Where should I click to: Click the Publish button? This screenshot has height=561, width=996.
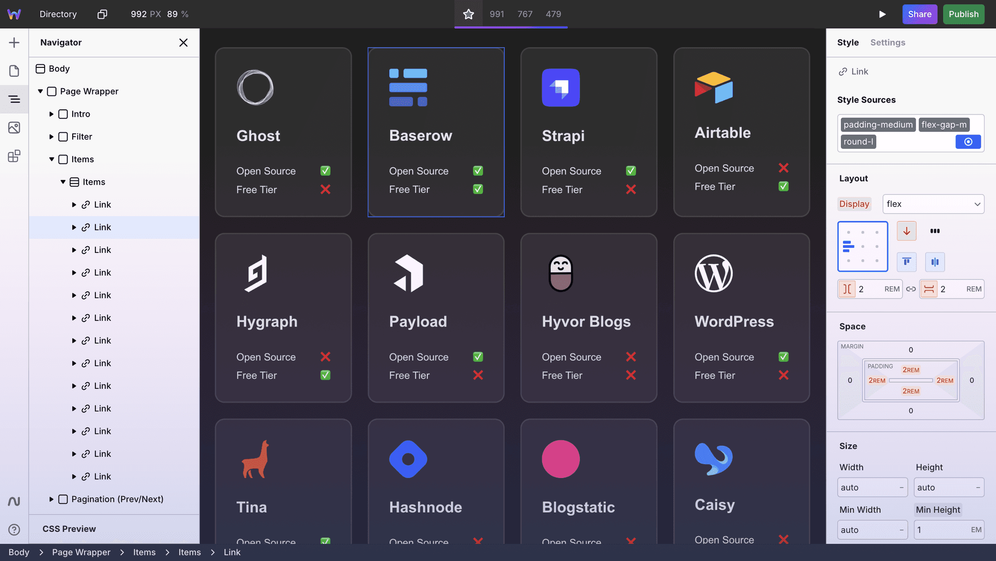(x=963, y=14)
